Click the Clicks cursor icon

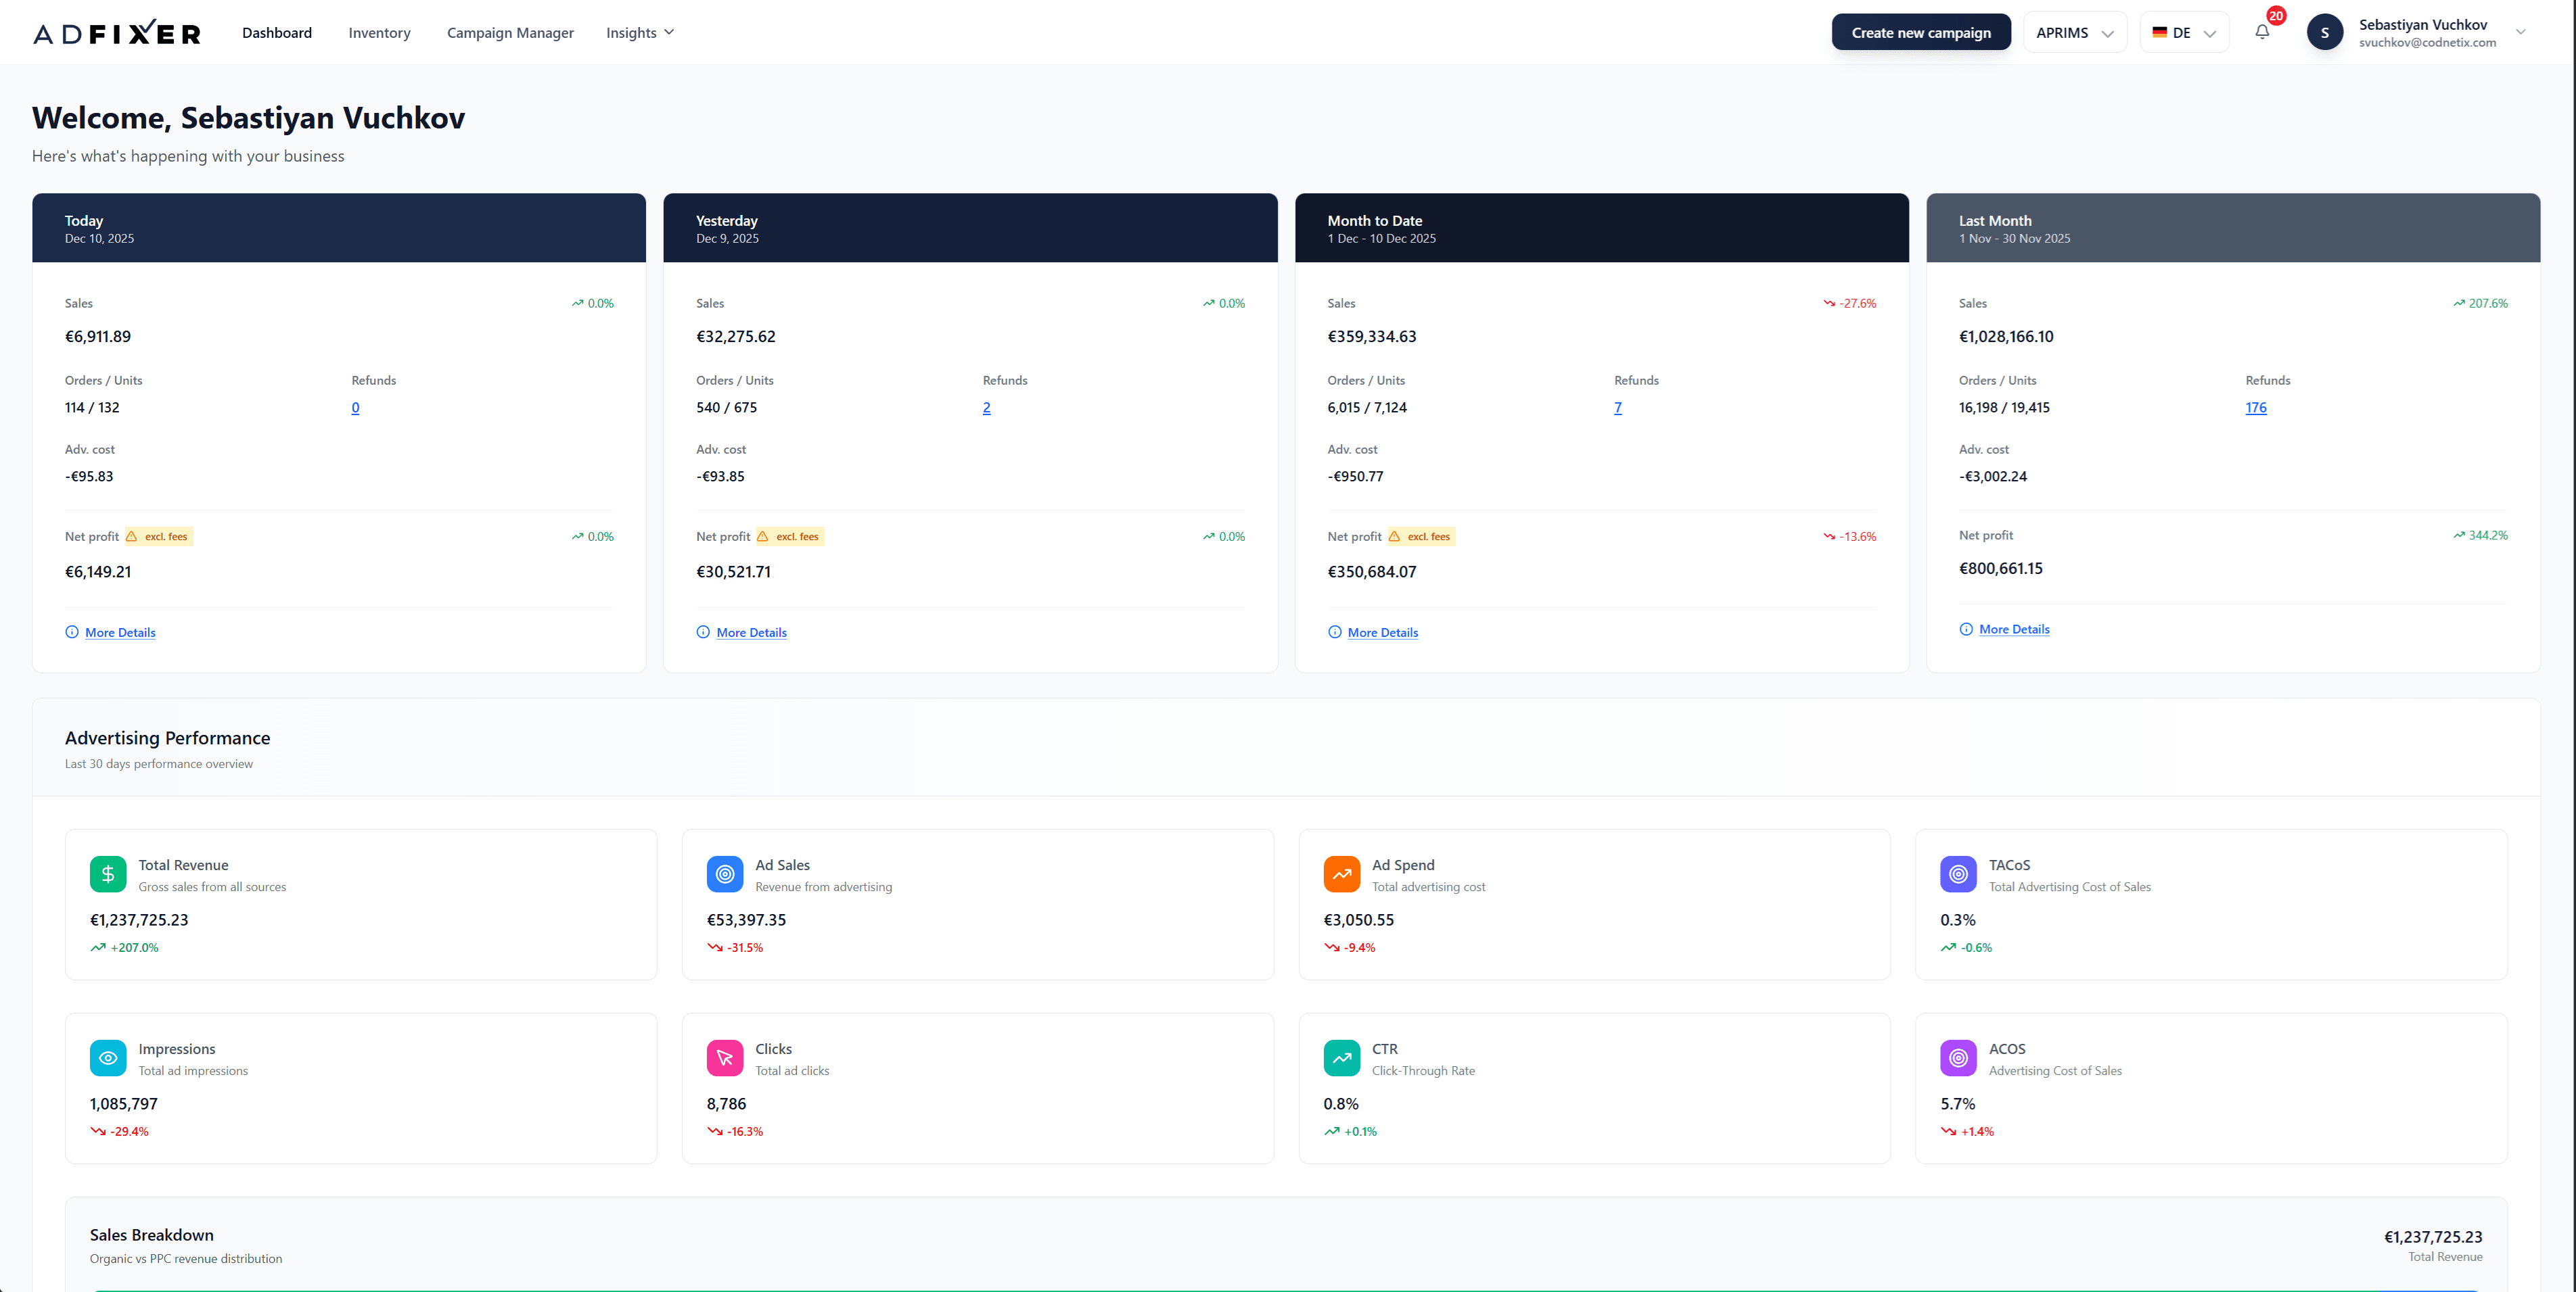724,1057
